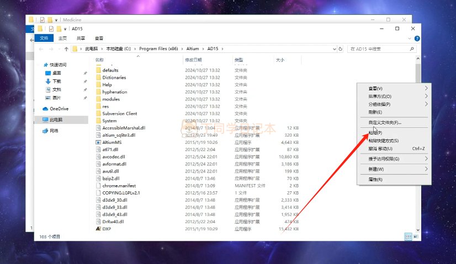This screenshot has width=456, height=264.
Task: Click the back arrow navigation button
Action: (42, 49)
